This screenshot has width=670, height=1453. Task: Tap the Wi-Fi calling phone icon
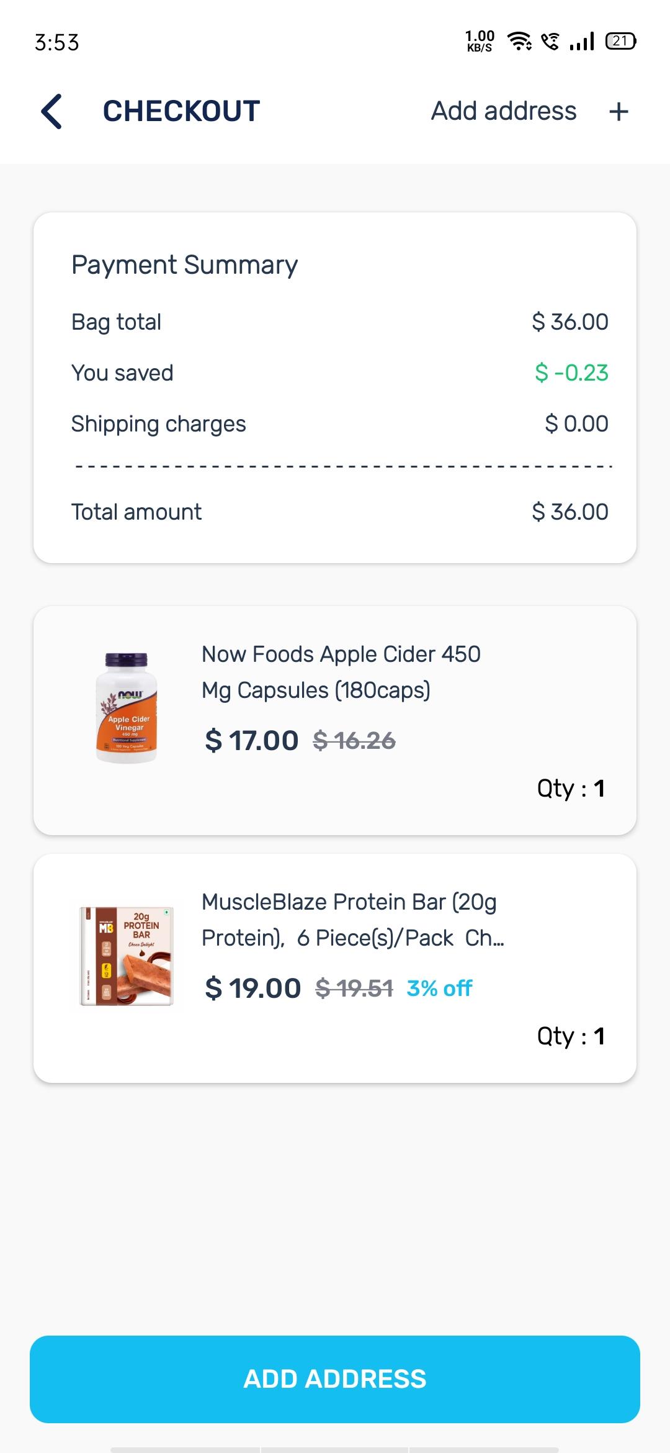(x=550, y=41)
